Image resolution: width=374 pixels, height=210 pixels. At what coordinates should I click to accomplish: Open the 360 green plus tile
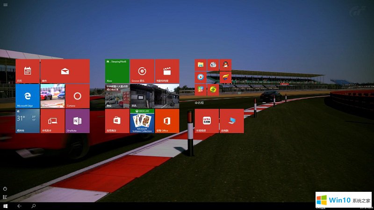pyautogui.click(x=213, y=90)
